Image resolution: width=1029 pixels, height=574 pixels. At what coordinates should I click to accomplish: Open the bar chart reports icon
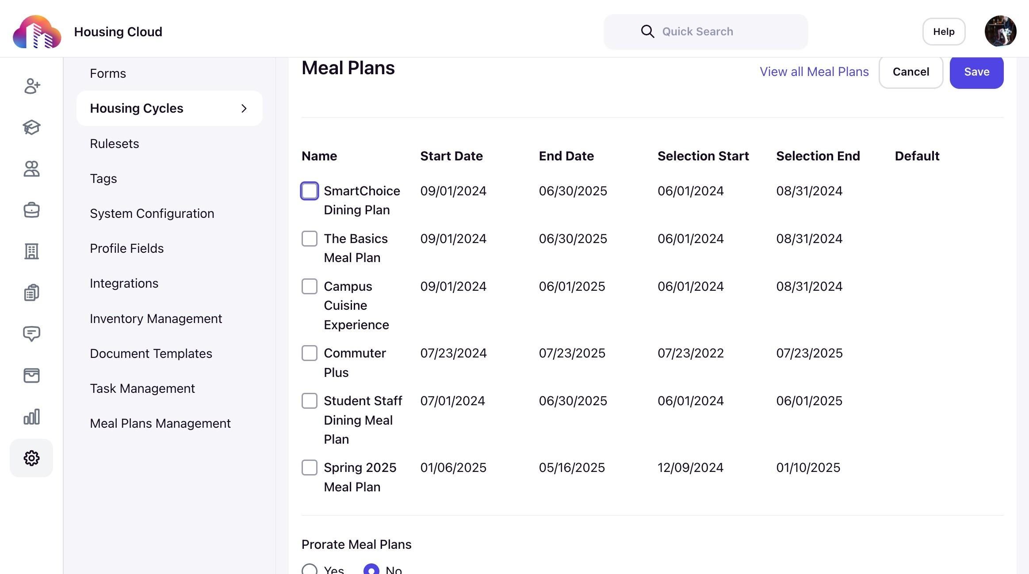click(31, 417)
